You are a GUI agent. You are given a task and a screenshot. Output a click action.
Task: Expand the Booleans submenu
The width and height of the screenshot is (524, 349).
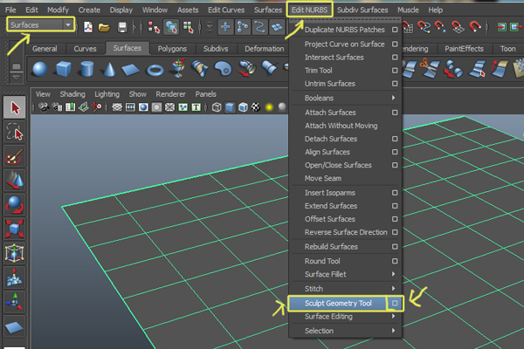tap(346, 98)
